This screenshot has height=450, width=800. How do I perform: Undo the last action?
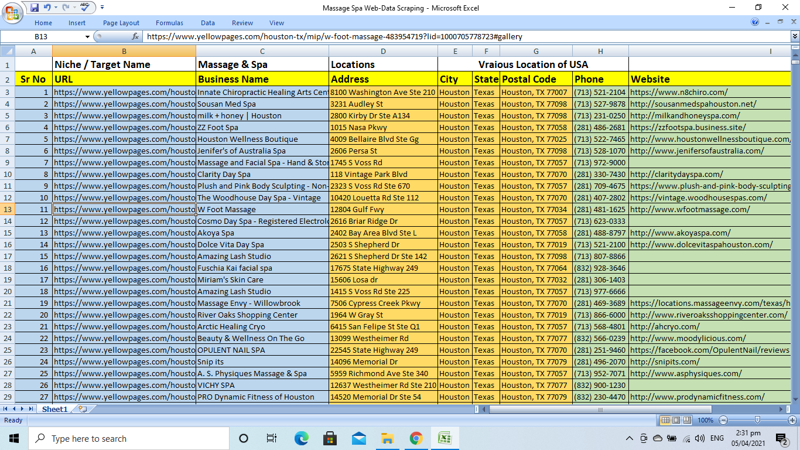pyautogui.click(x=47, y=8)
